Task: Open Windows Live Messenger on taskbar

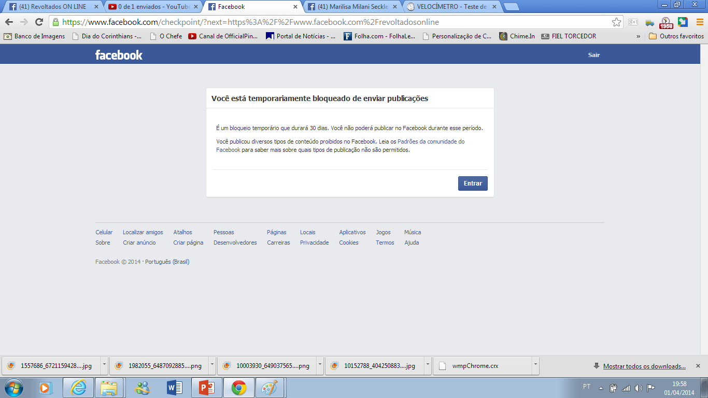Action: 142,388
